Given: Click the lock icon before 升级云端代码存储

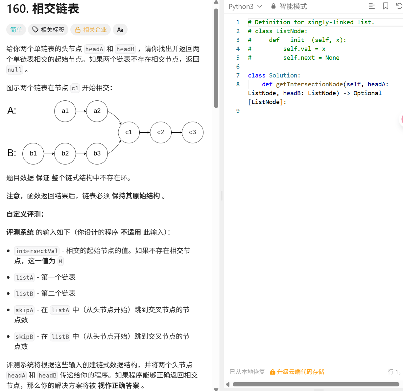Looking at the screenshot, I should point(273,372).
